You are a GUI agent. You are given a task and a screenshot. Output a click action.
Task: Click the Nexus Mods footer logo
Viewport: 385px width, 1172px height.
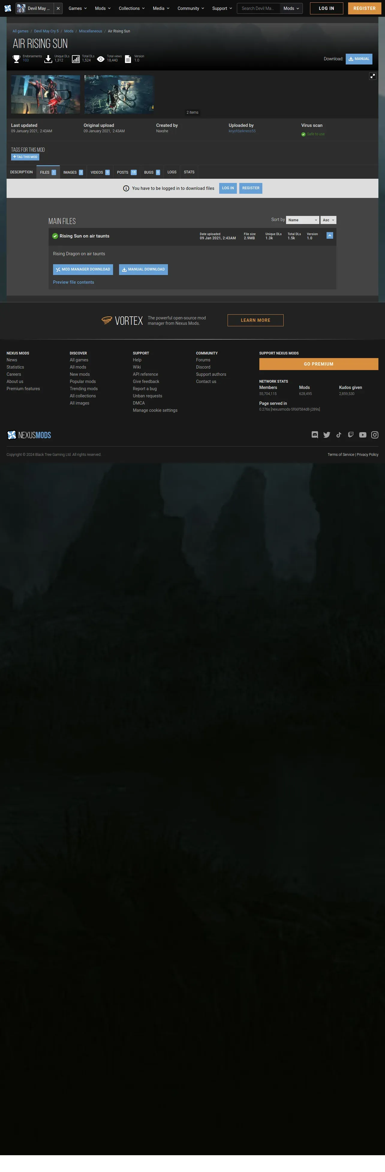[29, 435]
